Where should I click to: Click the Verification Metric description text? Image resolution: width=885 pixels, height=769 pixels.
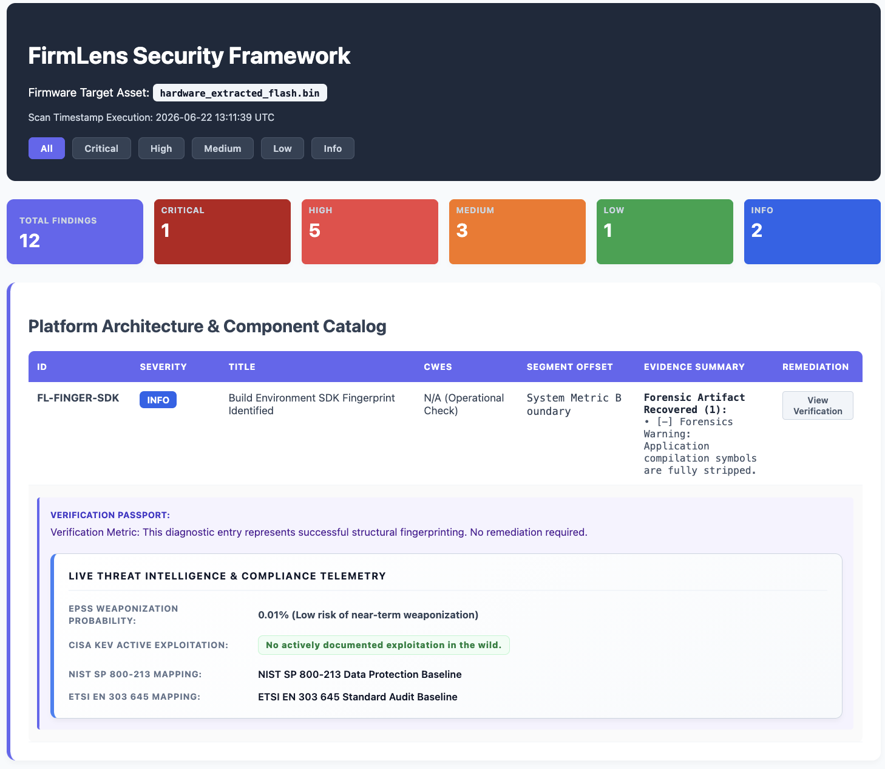click(x=319, y=532)
